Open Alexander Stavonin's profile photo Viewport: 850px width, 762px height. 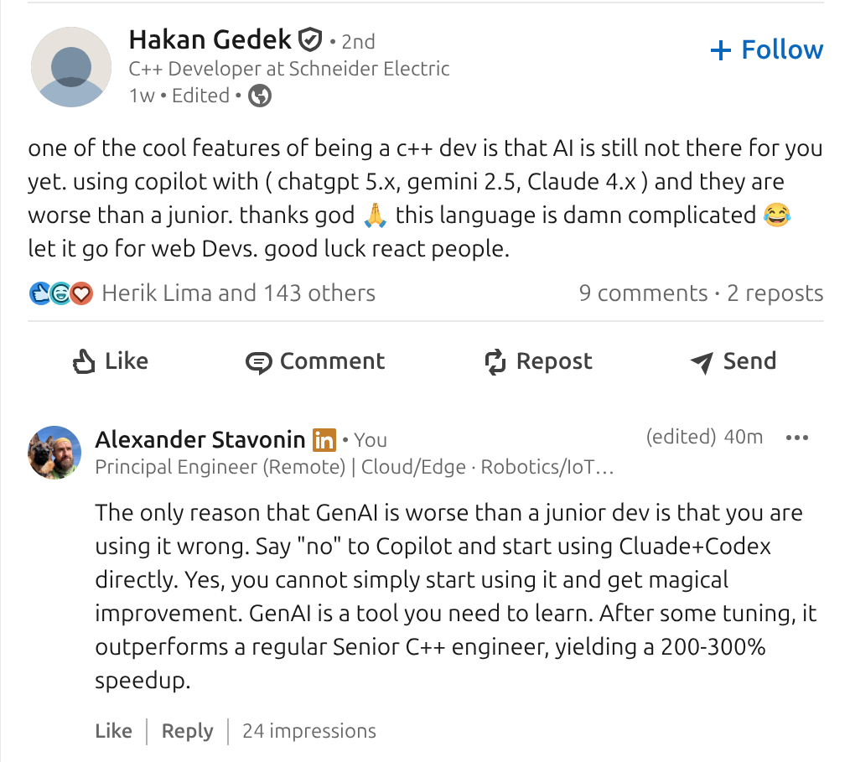click(55, 453)
